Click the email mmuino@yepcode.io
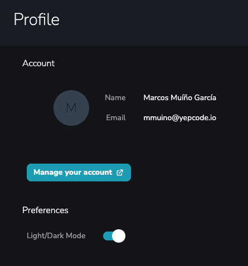 [179, 118]
